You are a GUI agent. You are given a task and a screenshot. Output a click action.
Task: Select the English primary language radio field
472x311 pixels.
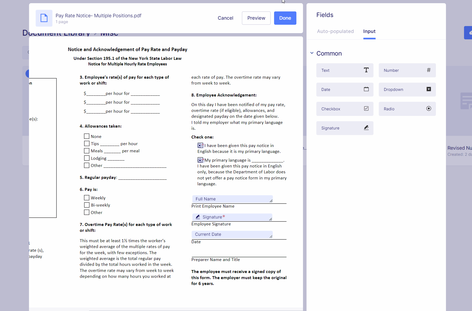pos(200,145)
